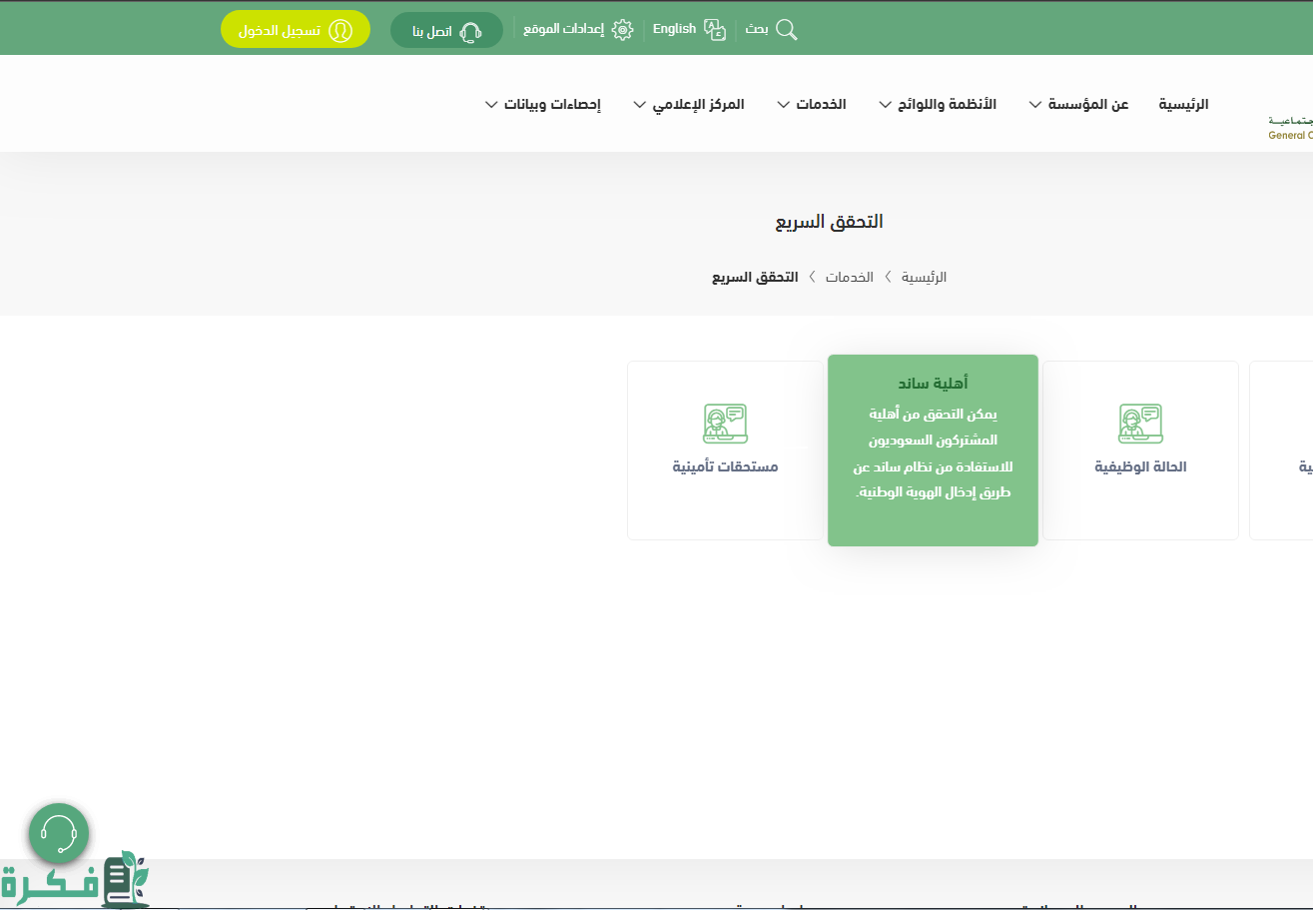Click the headset icon in Contact Us button
The width and height of the screenshot is (1313, 910).
[470, 32]
